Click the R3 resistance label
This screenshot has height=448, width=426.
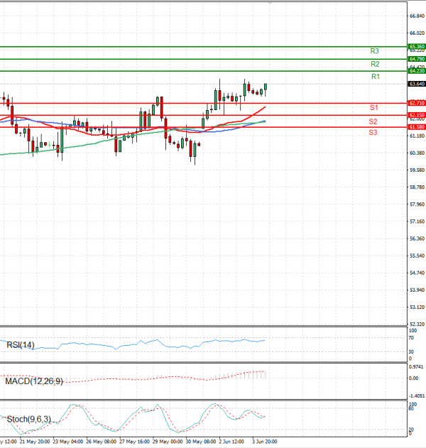point(374,51)
